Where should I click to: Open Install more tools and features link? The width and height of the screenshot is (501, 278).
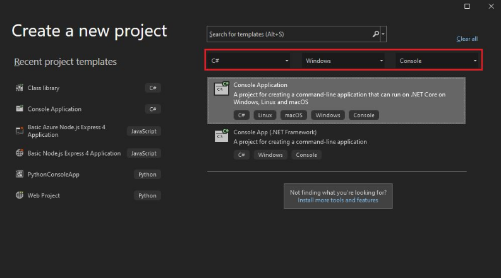click(x=338, y=200)
